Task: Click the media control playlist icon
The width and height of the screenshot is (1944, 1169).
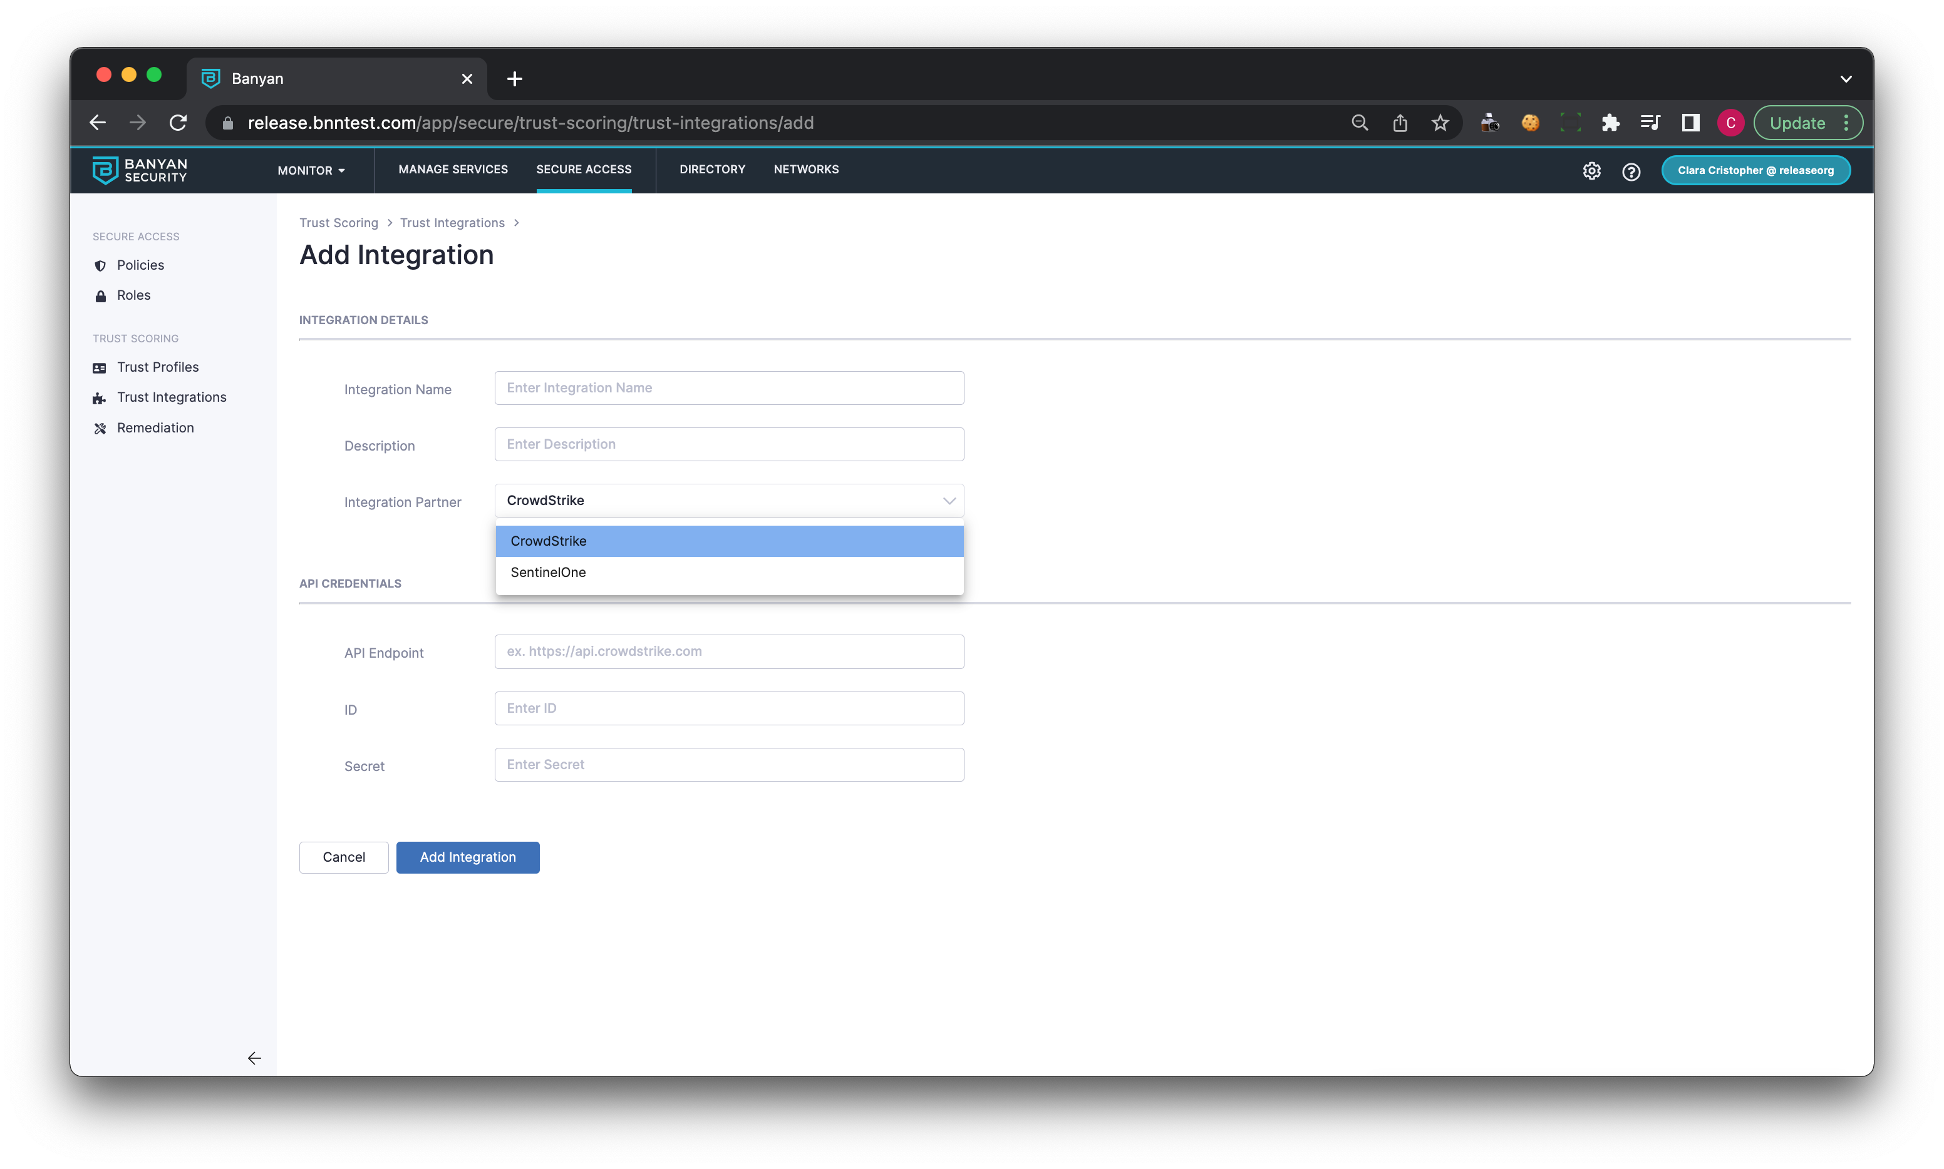Action: point(1650,123)
